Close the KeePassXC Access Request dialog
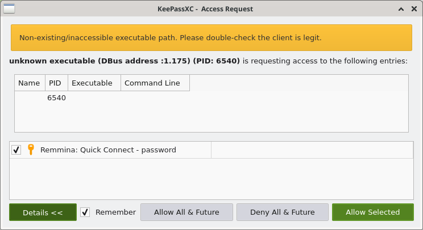The image size is (423, 230). tap(413, 9)
